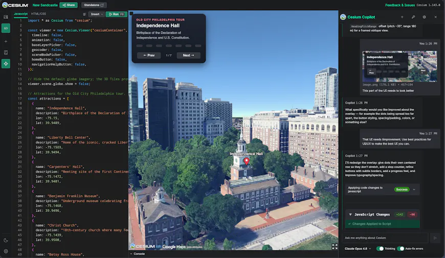Click "This part of the UI needs to look better" message
This screenshot has height=258, width=445.
pyautogui.click(x=388, y=91)
